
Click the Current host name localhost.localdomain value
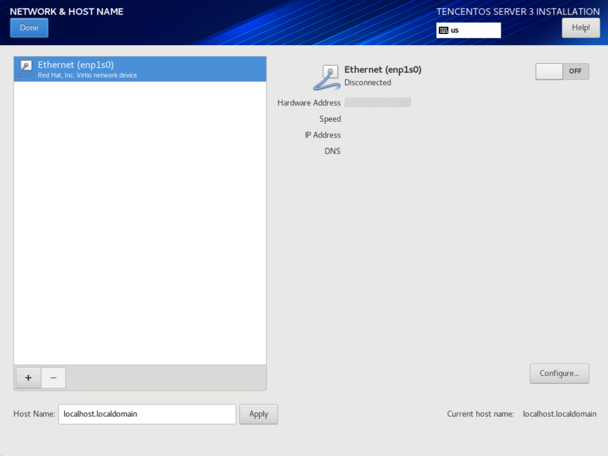tap(559, 414)
